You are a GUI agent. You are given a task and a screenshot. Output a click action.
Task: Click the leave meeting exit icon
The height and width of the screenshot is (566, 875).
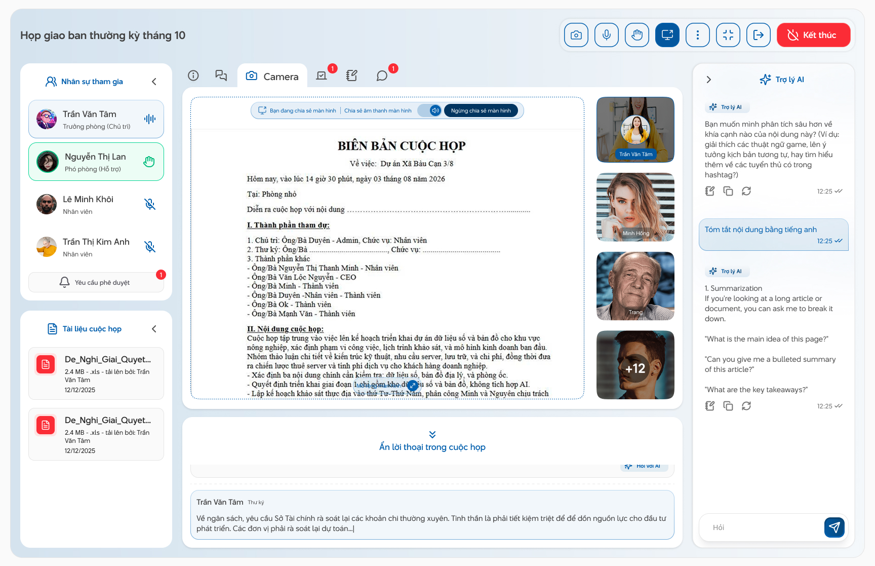[x=758, y=35]
